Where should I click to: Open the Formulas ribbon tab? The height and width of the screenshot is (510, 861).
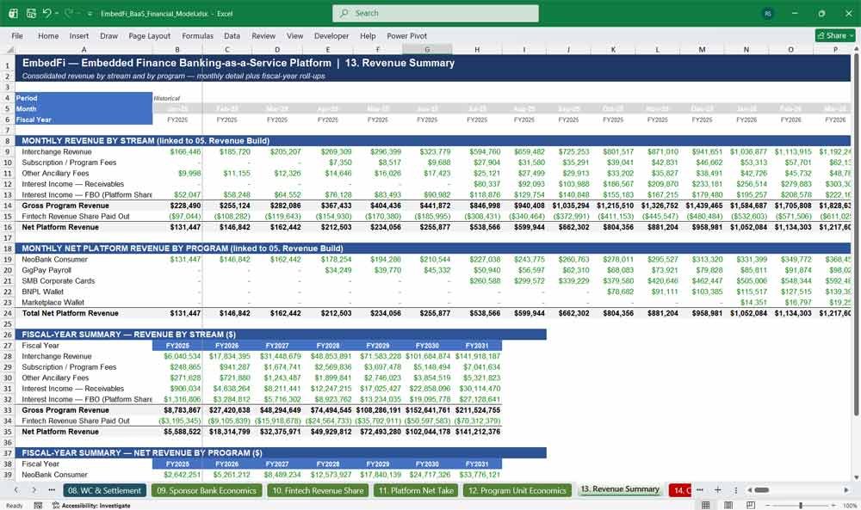pyautogui.click(x=198, y=35)
